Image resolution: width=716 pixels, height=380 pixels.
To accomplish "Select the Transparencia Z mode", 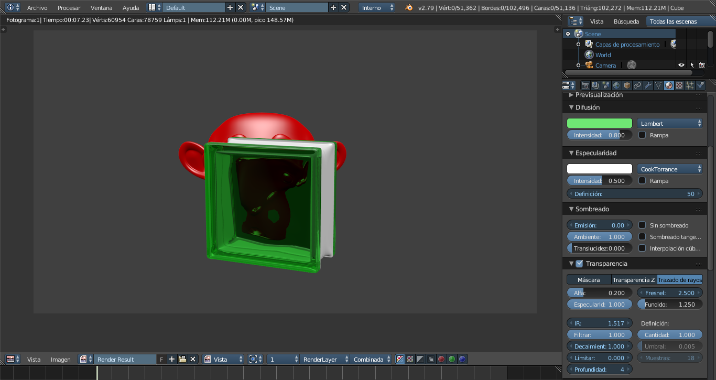I will (x=634, y=279).
